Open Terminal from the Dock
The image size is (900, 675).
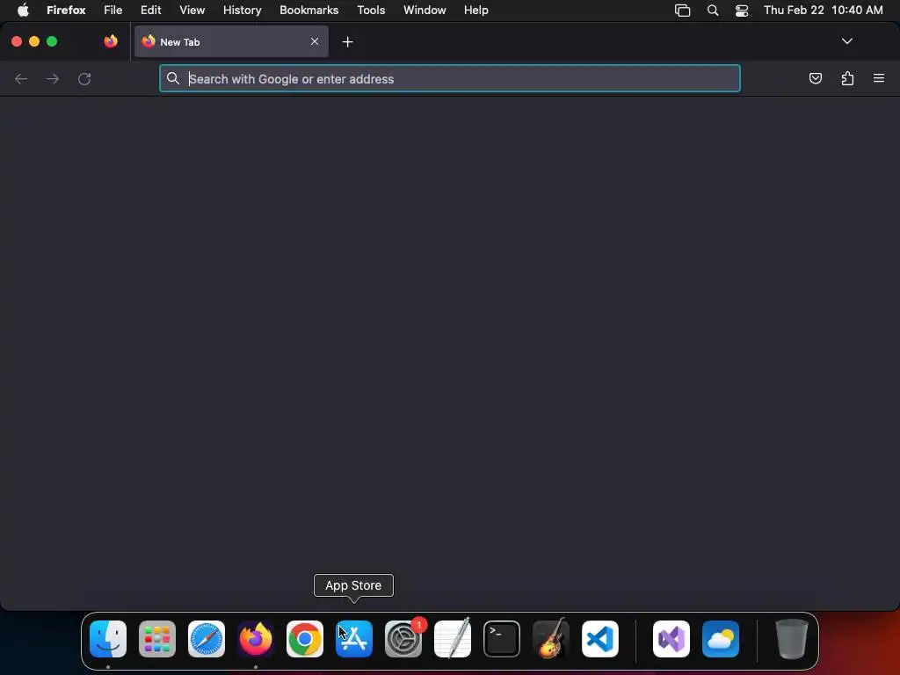[x=502, y=639]
